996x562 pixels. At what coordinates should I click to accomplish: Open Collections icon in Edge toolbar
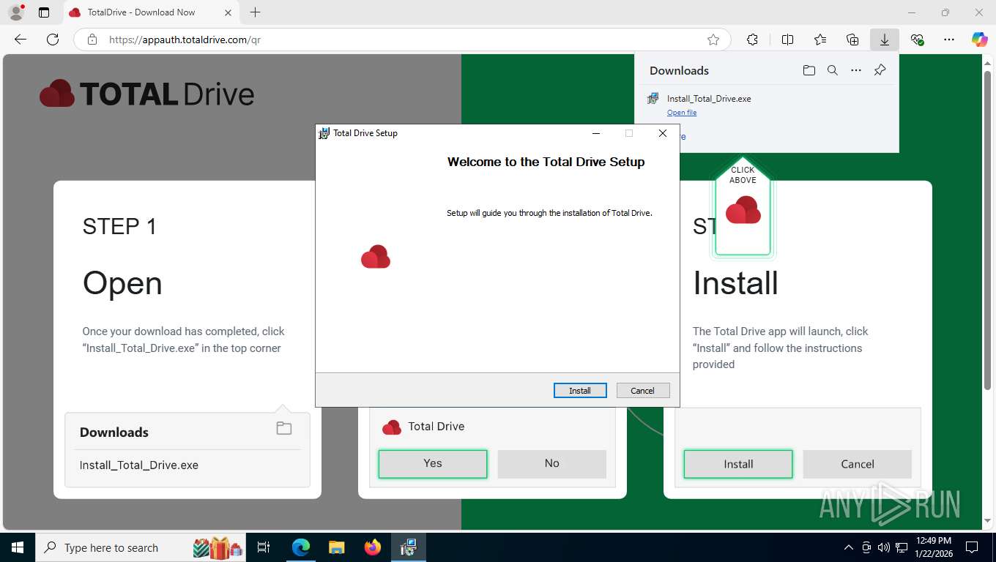click(x=852, y=40)
